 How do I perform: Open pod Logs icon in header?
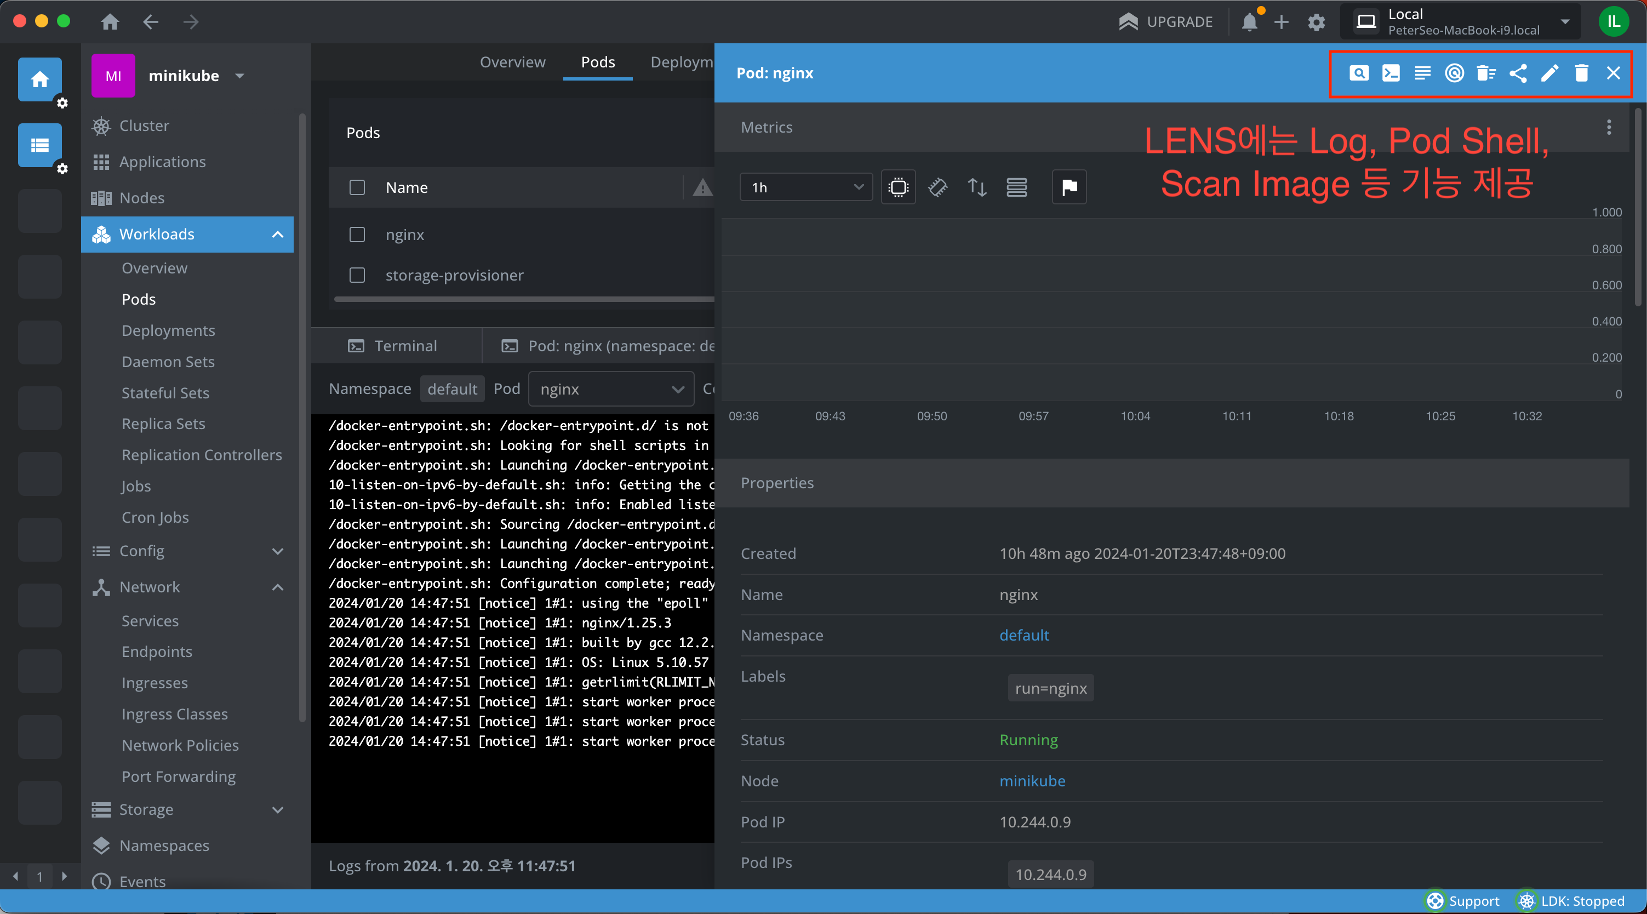[1422, 73]
